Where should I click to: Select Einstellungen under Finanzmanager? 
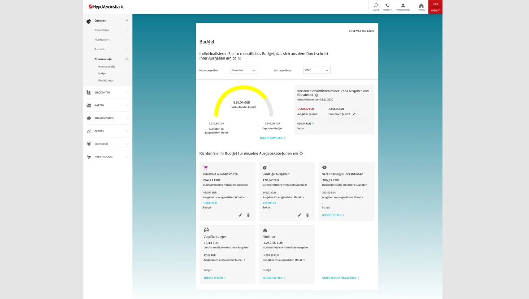pyautogui.click(x=106, y=81)
